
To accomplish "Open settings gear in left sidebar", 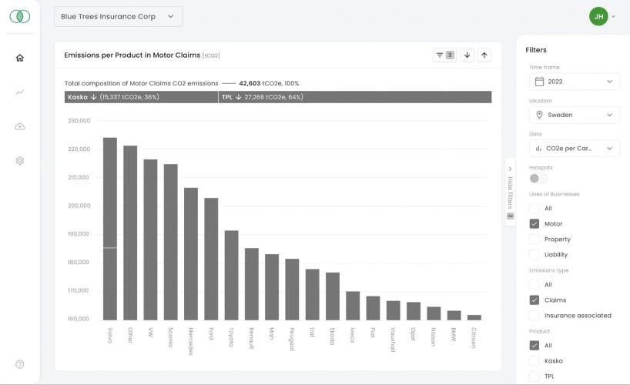I will [20, 161].
